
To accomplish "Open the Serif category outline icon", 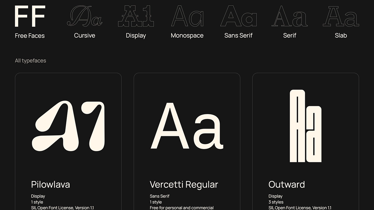I will click(290, 16).
